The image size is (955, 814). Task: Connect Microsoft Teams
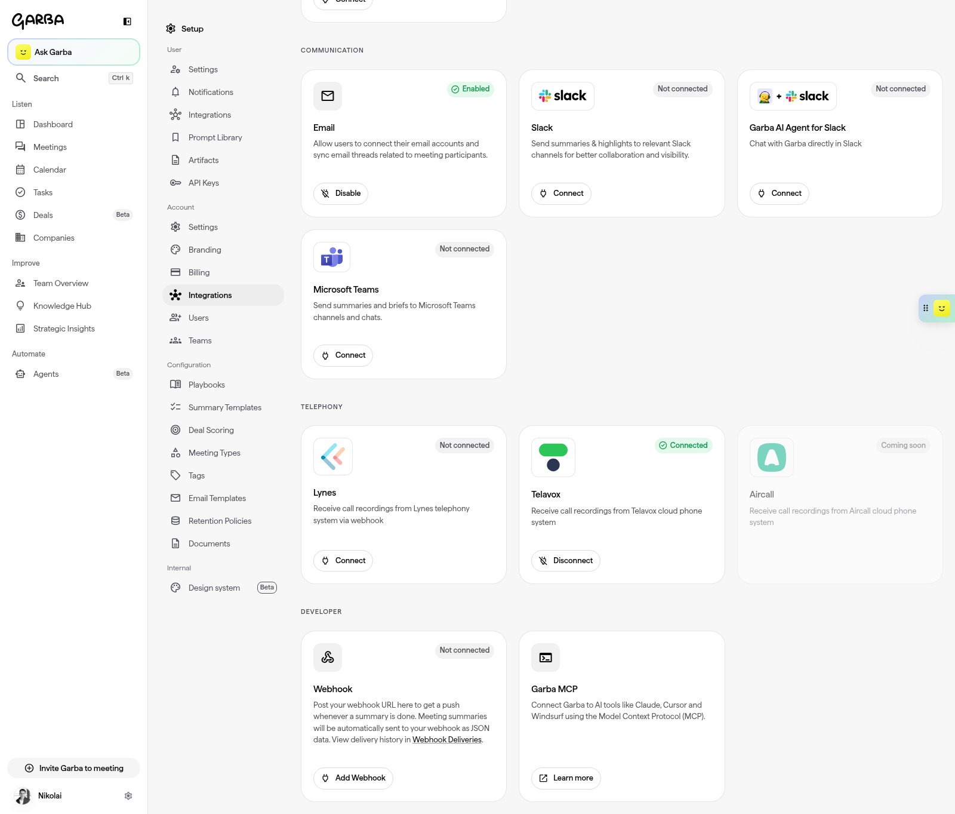[343, 355]
